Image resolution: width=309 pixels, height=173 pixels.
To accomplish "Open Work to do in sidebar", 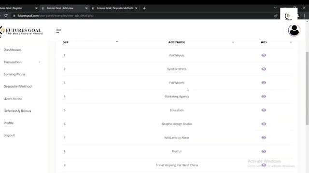I will (13, 99).
